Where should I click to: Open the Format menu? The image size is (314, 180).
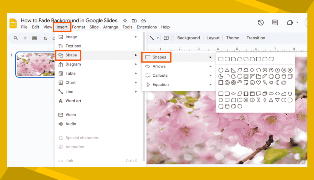click(78, 27)
